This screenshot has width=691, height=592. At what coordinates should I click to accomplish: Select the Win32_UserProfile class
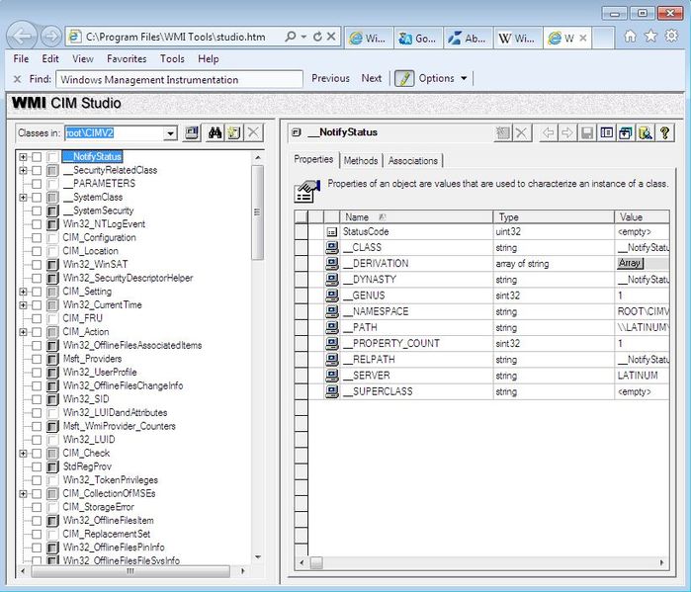(100, 373)
